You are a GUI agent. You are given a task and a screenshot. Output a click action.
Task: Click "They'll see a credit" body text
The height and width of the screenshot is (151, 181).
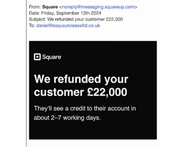[60, 108]
